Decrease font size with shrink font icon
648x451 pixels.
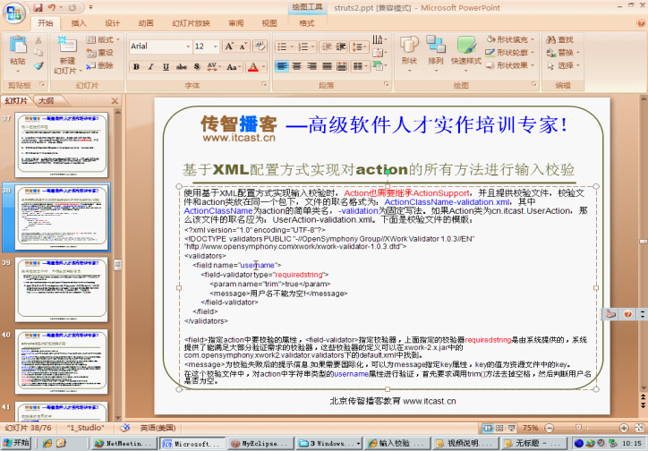243,47
